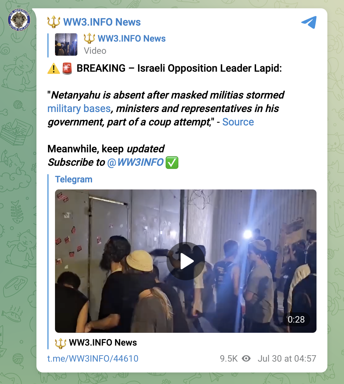Viewport: 344px width, 384px height.
Task: Click the eye views icon
Action: (x=246, y=358)
